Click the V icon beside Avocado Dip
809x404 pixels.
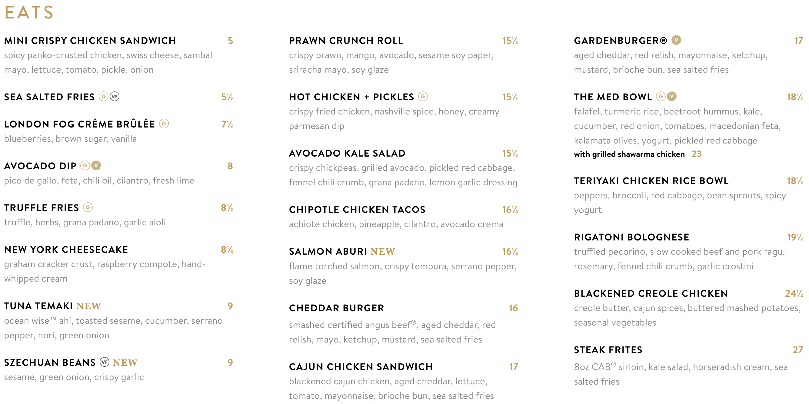click(x=96, y=165)
